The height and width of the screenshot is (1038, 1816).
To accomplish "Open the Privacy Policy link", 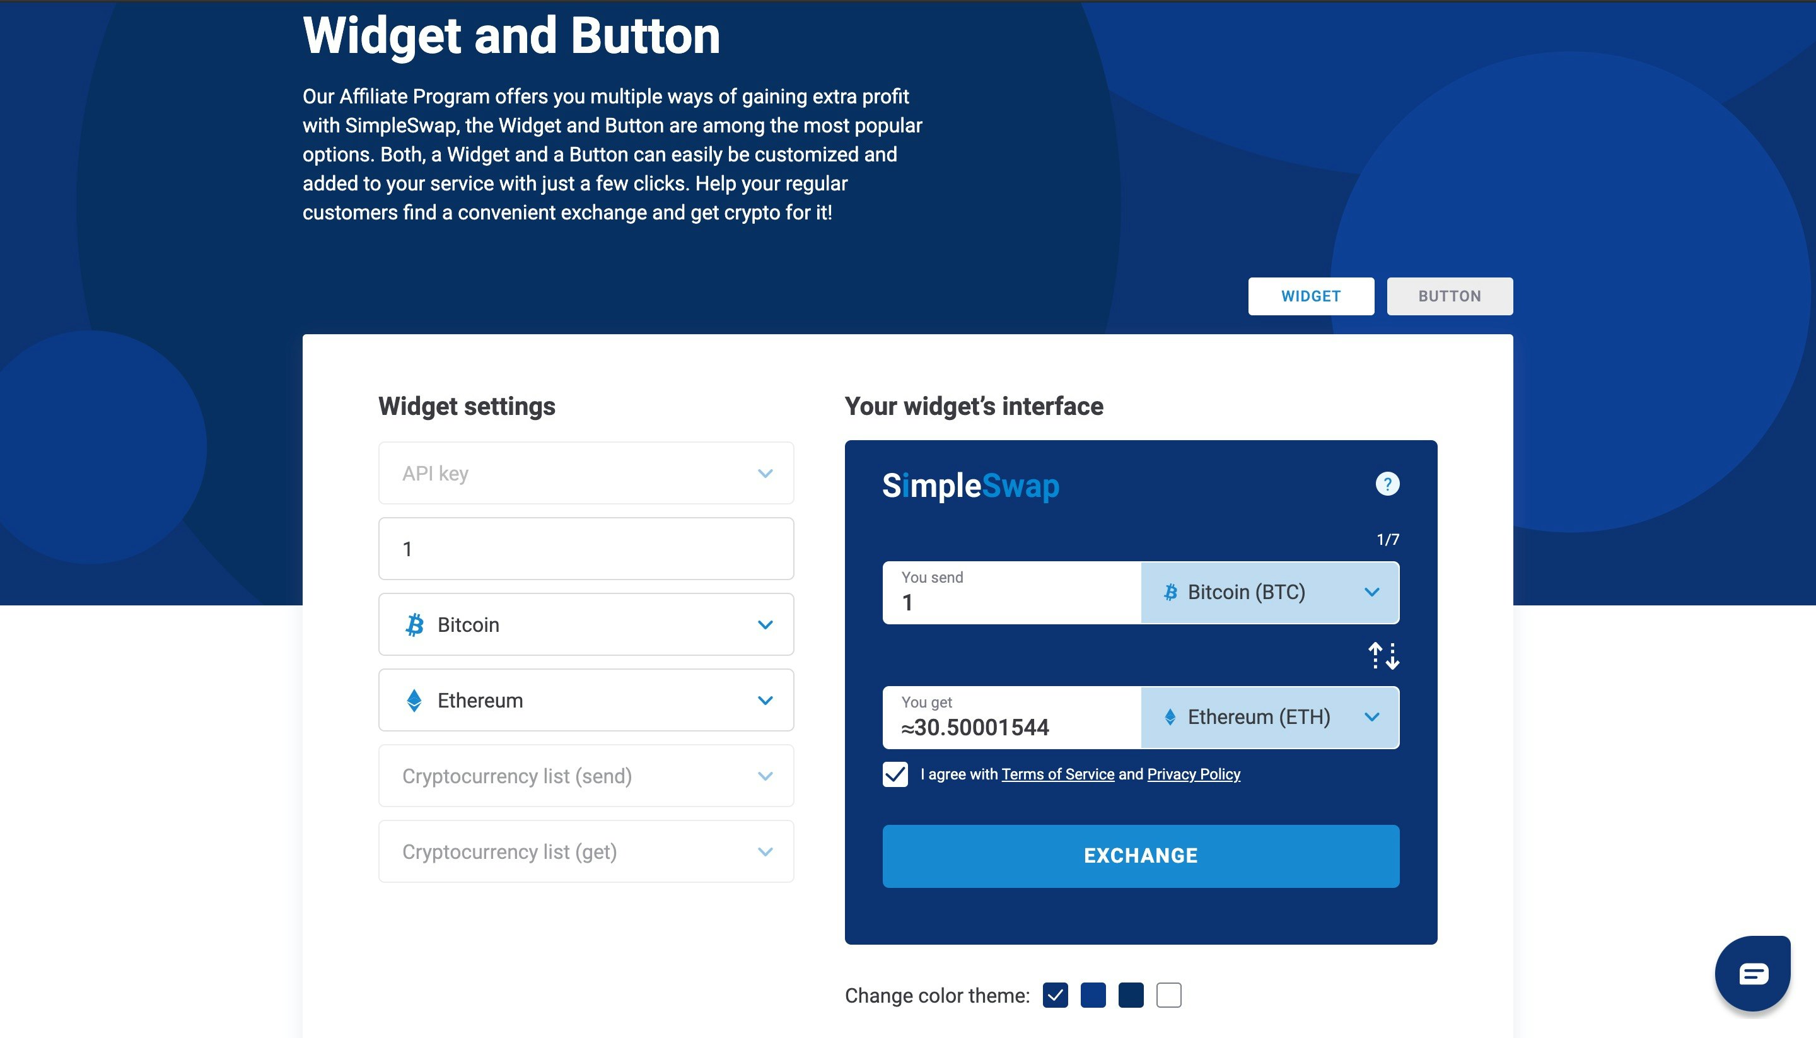I will (x=1194, y=774).
